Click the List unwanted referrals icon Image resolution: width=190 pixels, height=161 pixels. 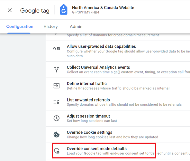pos(57,102)
